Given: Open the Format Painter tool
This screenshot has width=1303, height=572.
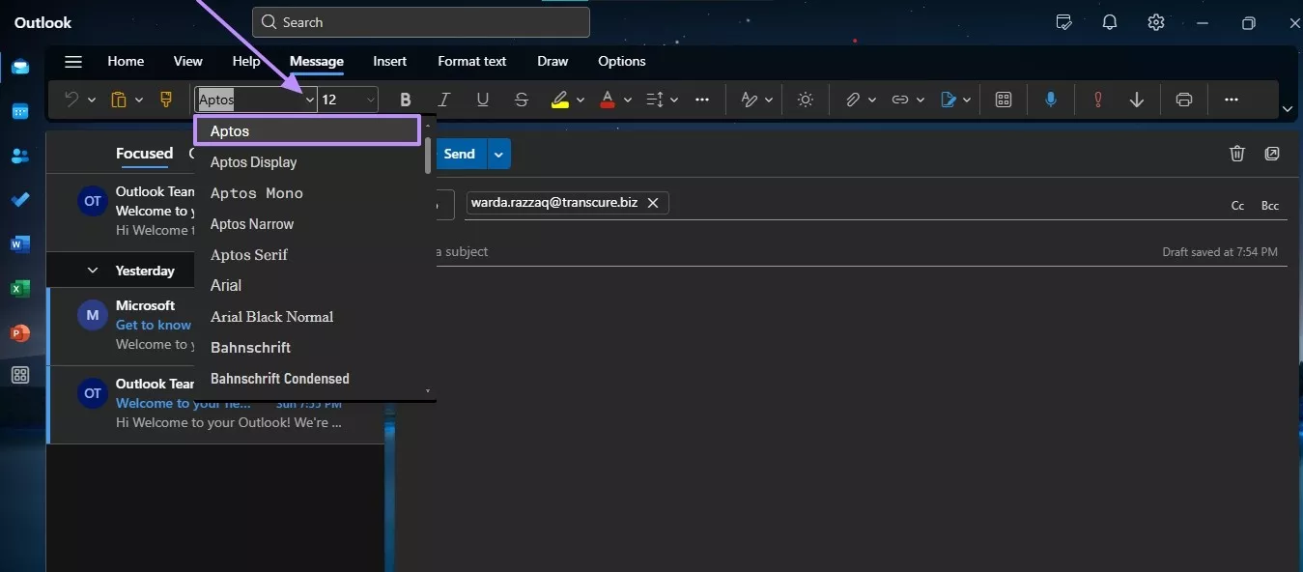Looking at the screenshot, I should 165,99.
